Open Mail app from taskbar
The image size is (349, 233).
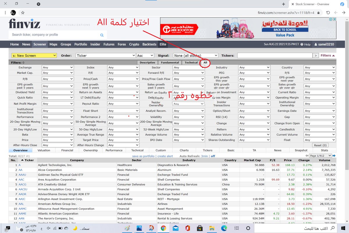coord(176,228)
